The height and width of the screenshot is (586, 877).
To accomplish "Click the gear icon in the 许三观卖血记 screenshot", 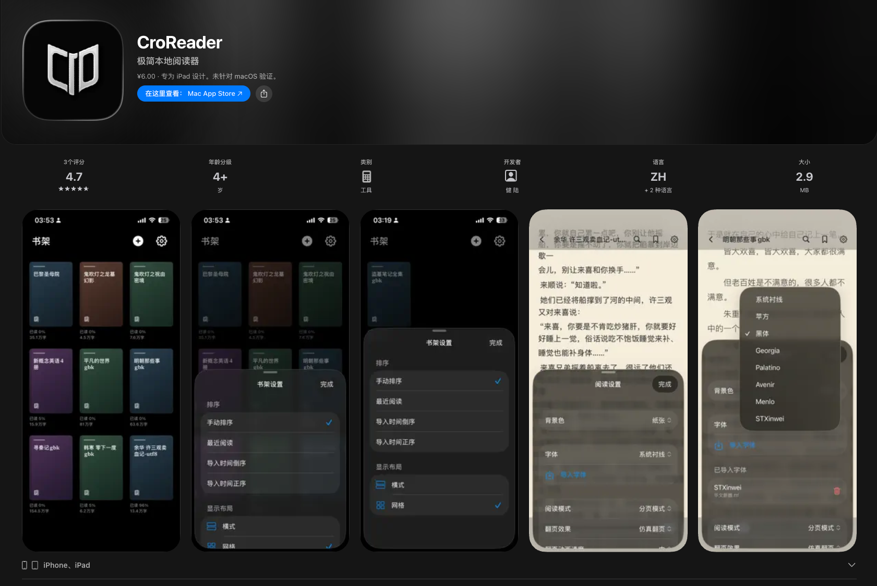I will click(x=675, y=240).
